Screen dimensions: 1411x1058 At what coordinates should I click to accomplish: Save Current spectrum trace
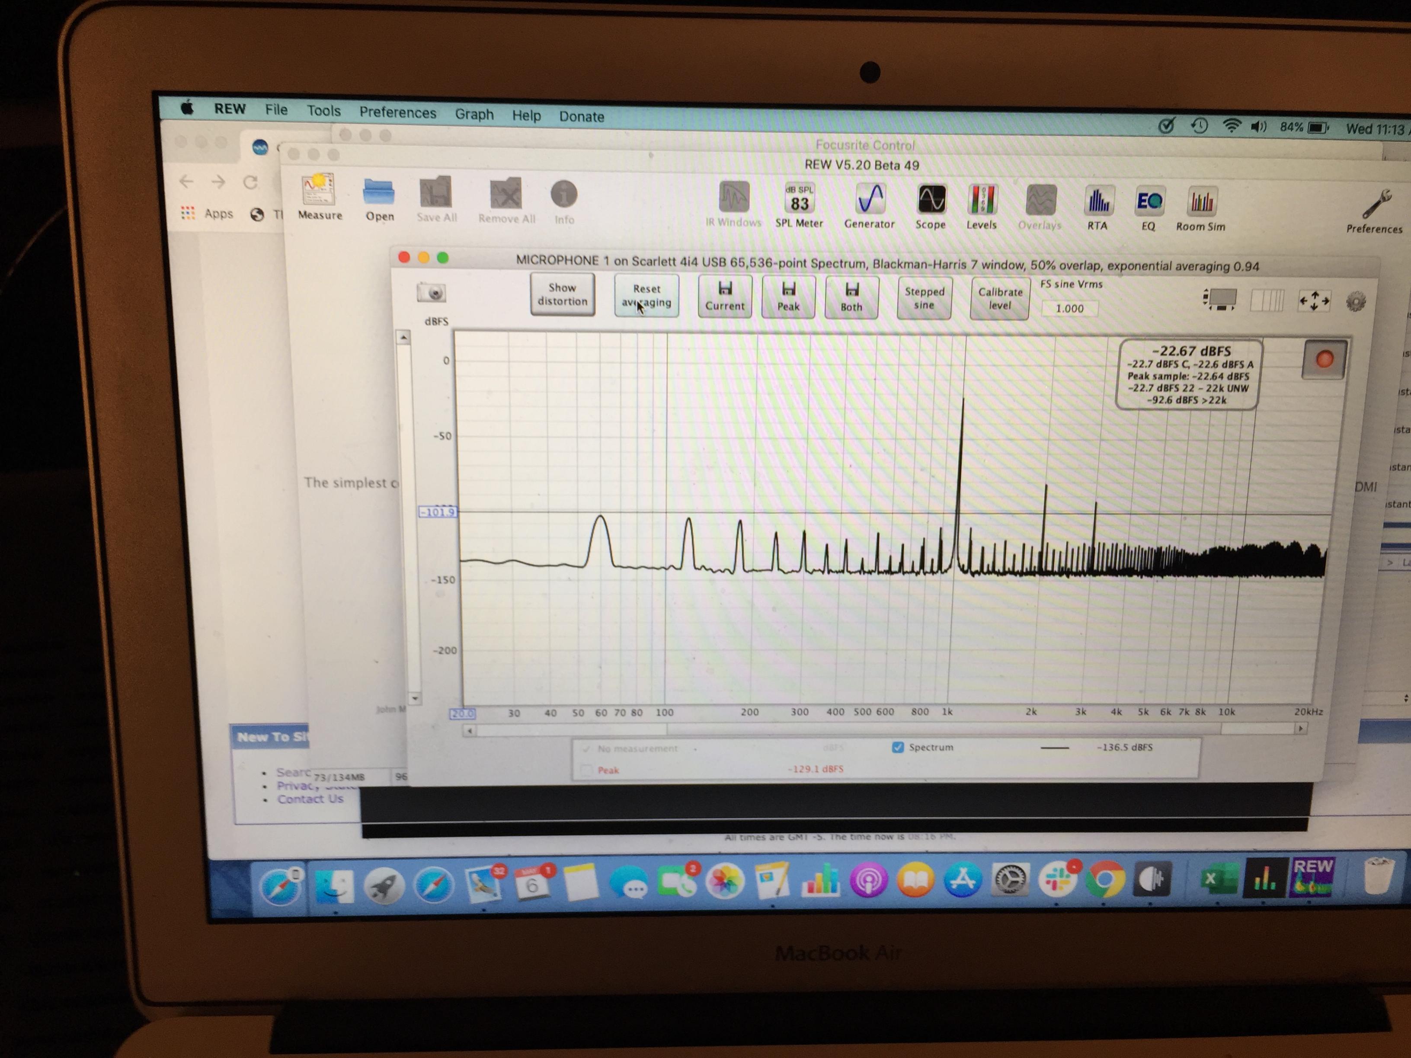pos(725,297)
